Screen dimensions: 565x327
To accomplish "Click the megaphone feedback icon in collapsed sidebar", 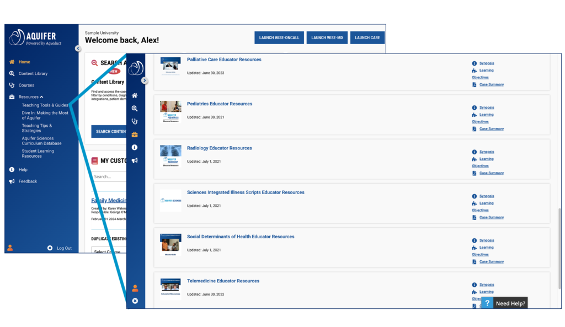I will 135,160.
